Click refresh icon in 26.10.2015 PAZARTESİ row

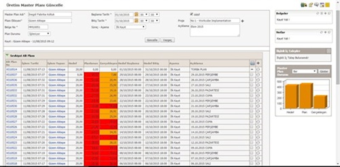[258, 90]
